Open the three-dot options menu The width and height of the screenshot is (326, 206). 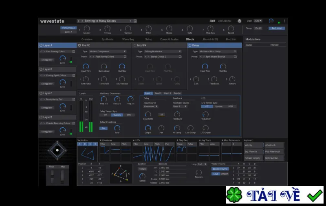(284, 21)
